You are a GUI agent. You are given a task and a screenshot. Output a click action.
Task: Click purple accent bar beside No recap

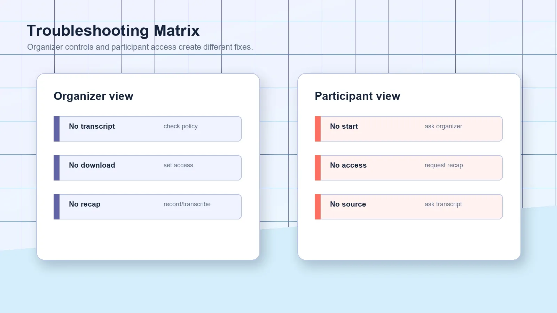[56, 207]
